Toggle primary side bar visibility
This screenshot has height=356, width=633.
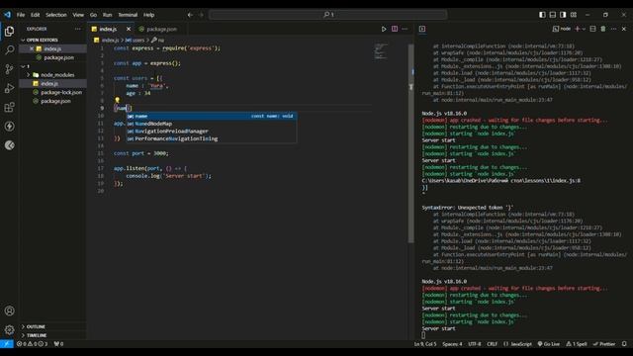tap(542, 15)
